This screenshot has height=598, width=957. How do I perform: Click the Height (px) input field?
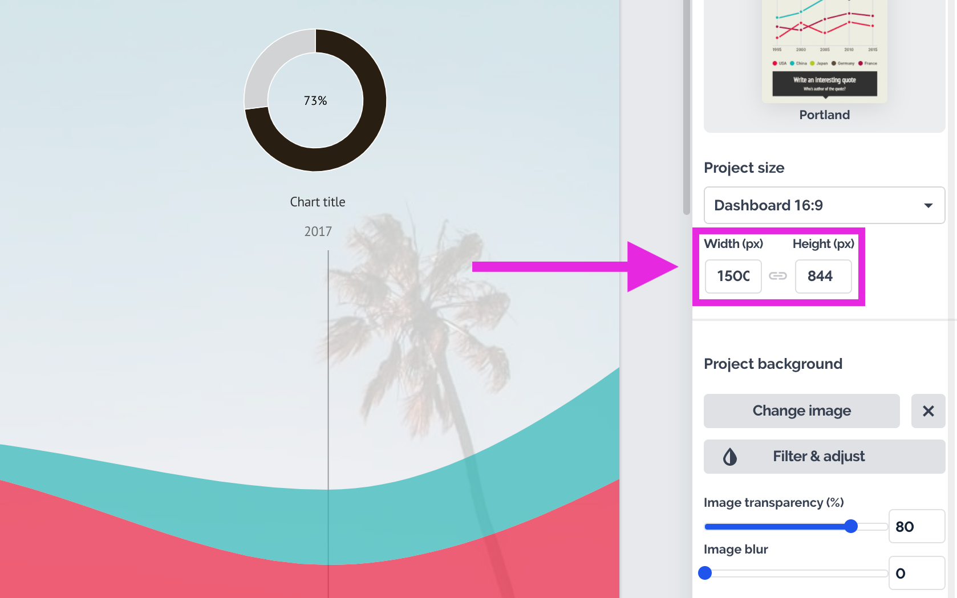[823, 276]
